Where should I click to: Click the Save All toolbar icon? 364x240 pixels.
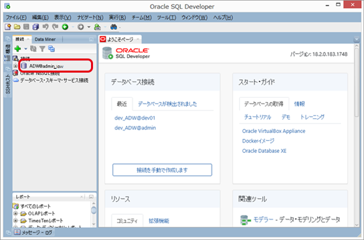(x=35, y=27)
